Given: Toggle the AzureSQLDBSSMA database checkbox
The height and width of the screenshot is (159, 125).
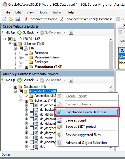Looking at the screenshot, I should coord(21,91).
